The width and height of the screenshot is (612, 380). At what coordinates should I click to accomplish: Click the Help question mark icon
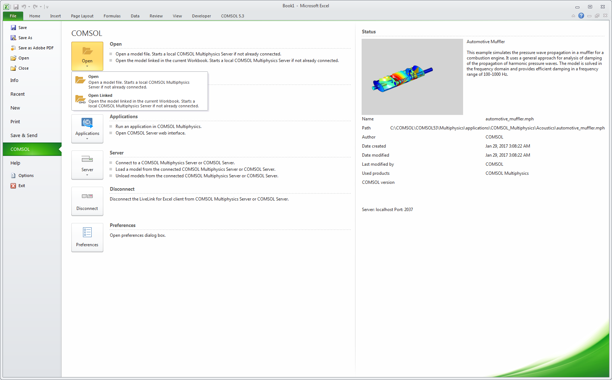coord(581,16)
